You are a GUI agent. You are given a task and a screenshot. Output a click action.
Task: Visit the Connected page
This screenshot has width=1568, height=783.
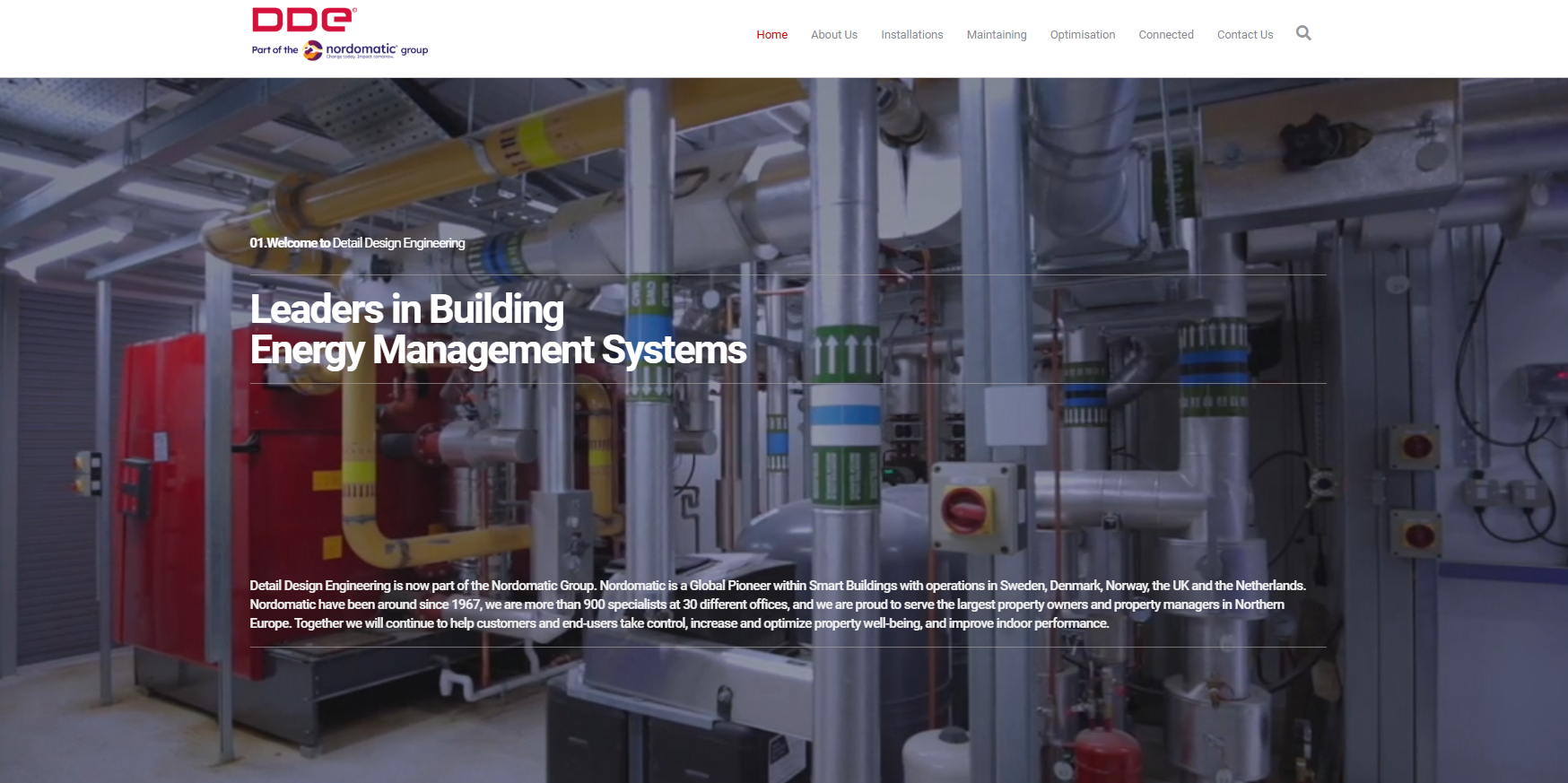click(x=1165, y=35)
